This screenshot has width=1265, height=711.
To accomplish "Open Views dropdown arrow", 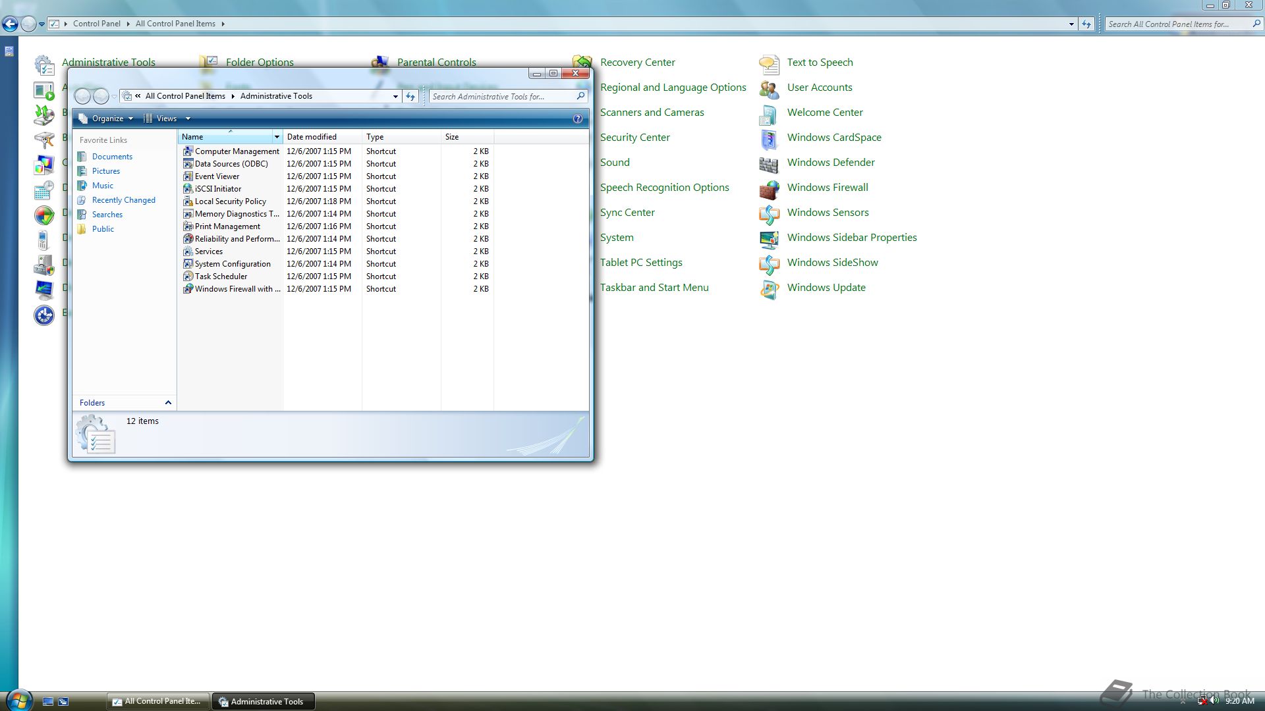I will click(x=188, y=118).
